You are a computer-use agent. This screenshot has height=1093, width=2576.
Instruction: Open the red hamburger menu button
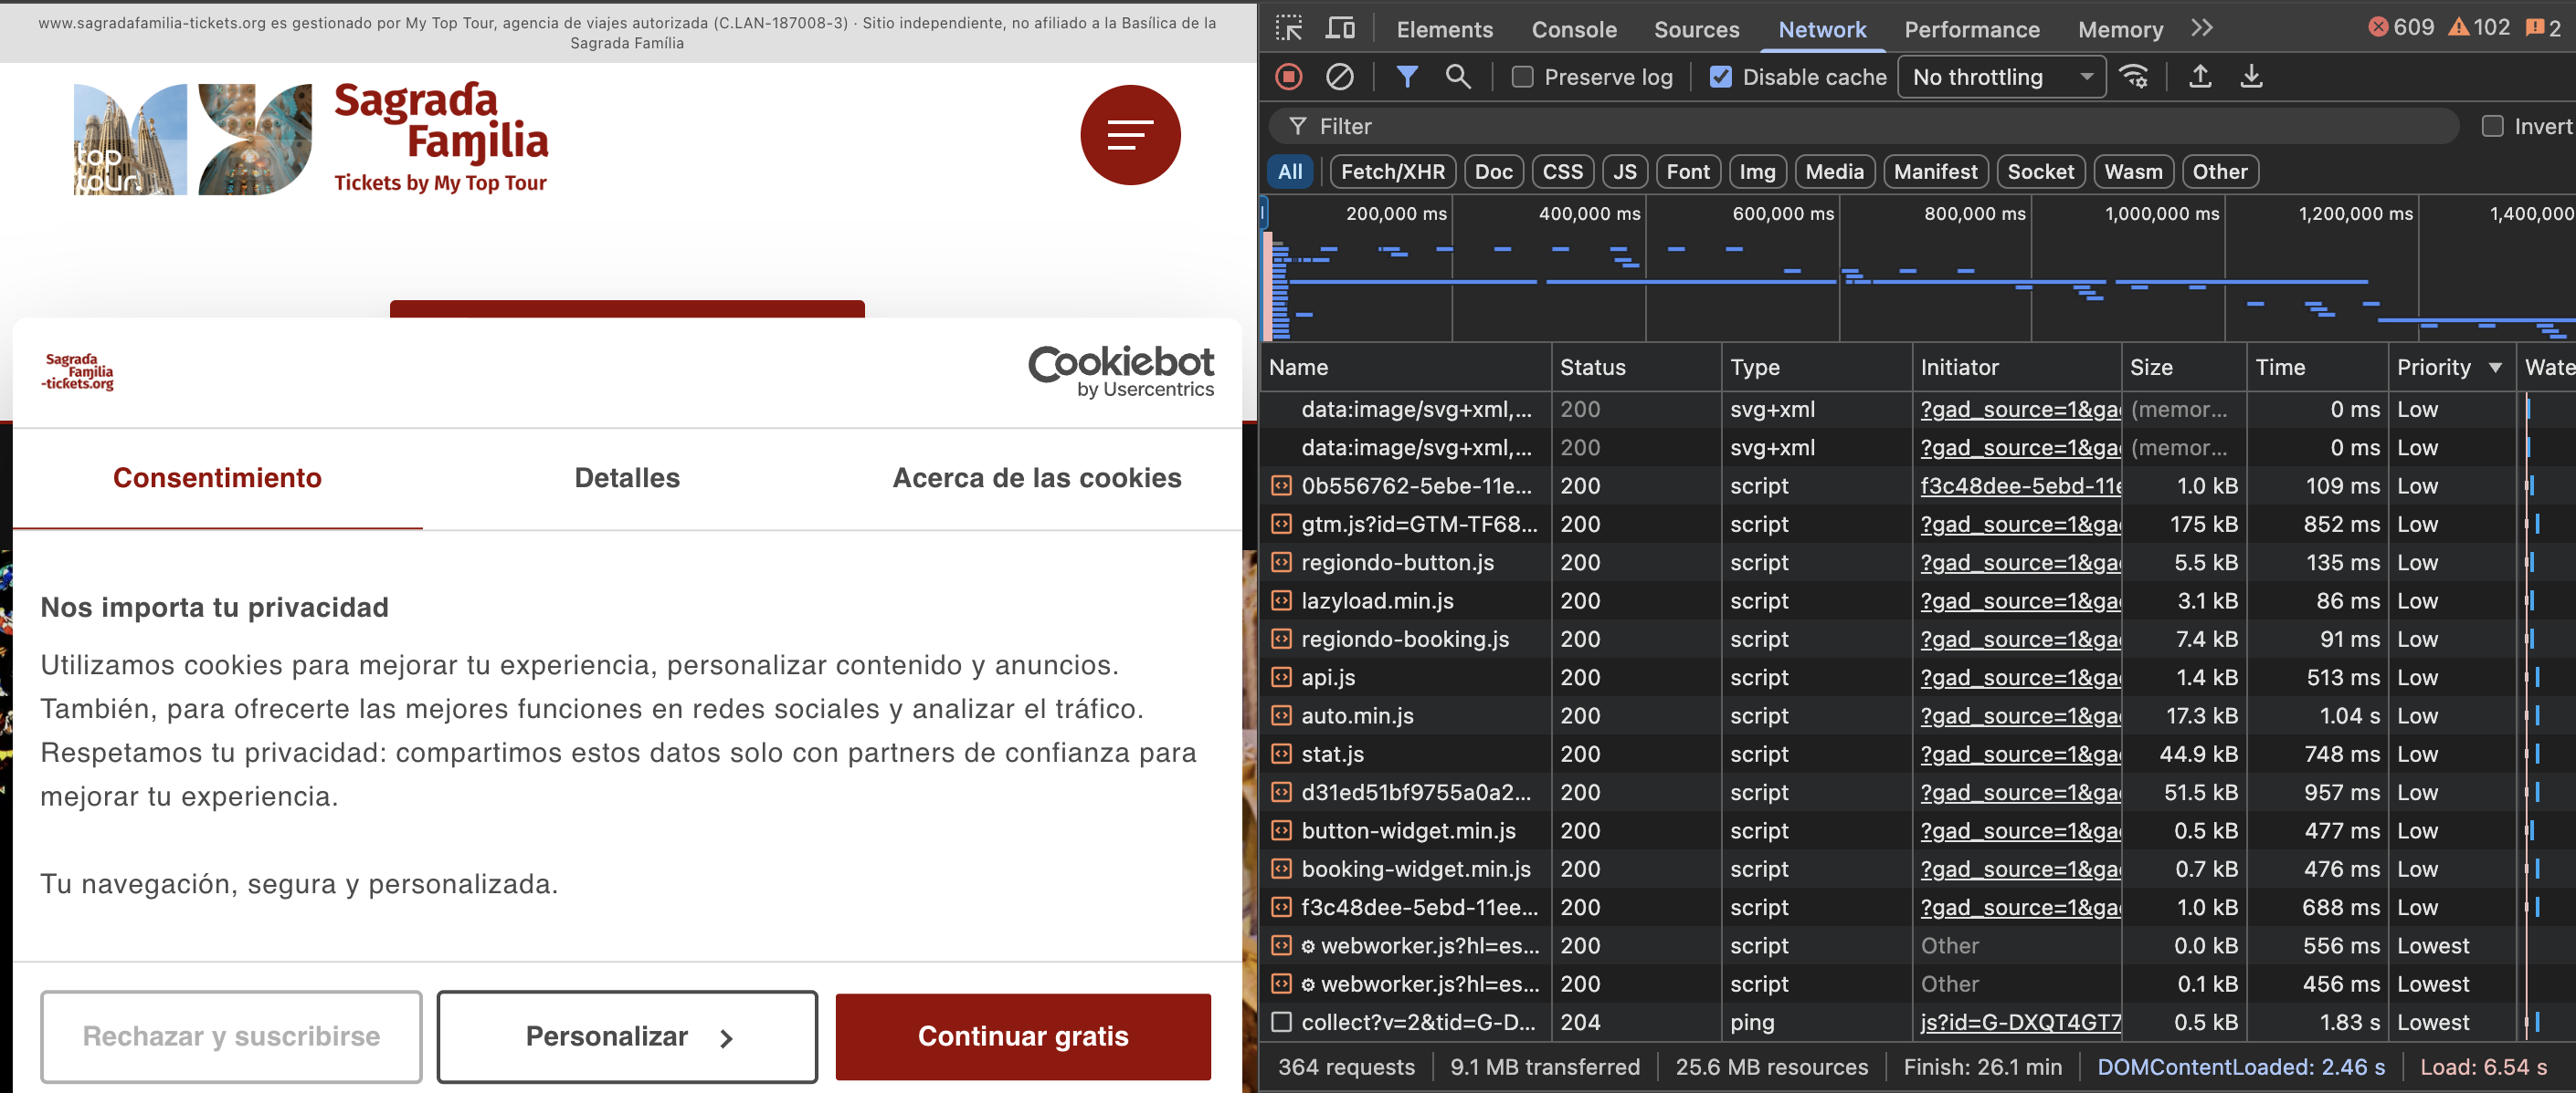pos(1130,135)
